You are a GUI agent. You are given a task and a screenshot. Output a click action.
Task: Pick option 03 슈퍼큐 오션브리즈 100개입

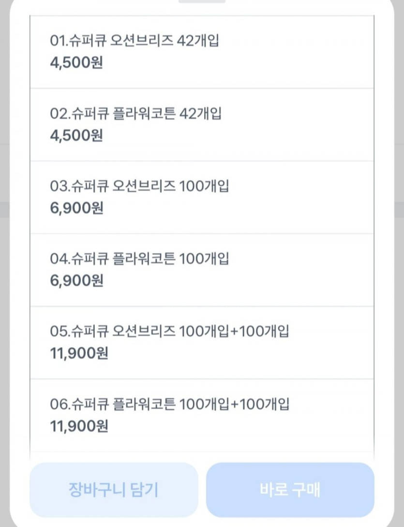click(139, 186)
